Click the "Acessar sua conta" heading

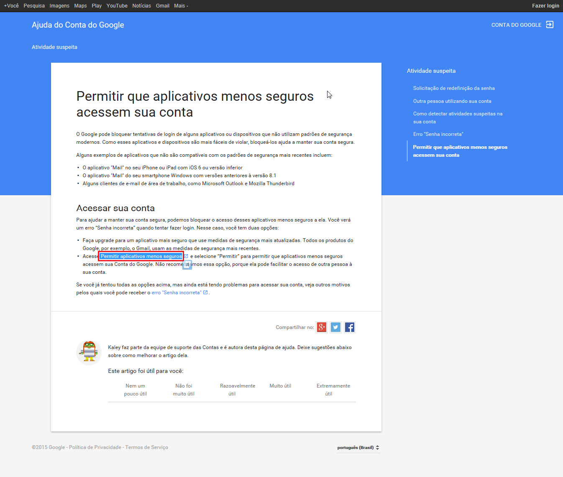pyautogui.click(x=115, y=208)
